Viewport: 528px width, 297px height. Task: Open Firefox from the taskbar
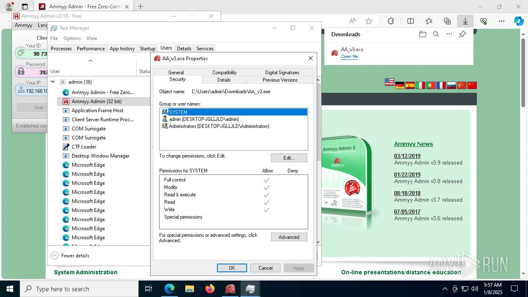click(210, 289)
